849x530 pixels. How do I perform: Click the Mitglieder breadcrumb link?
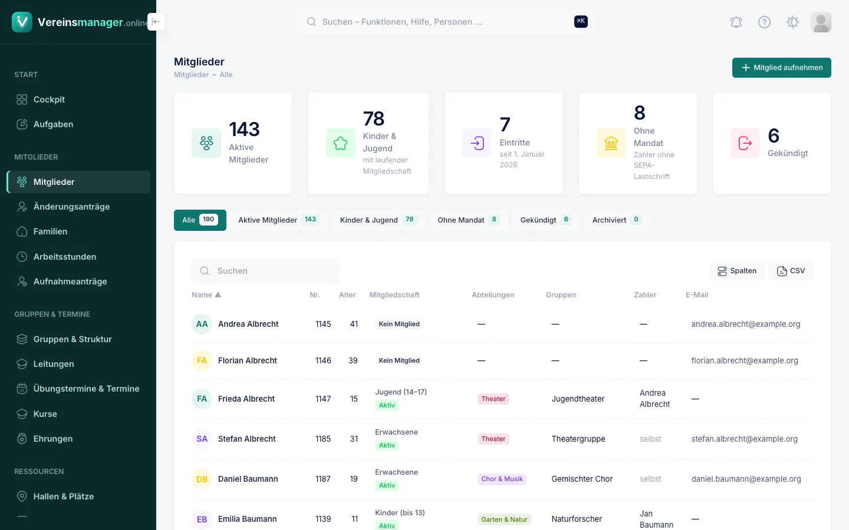tap(192, 75)
